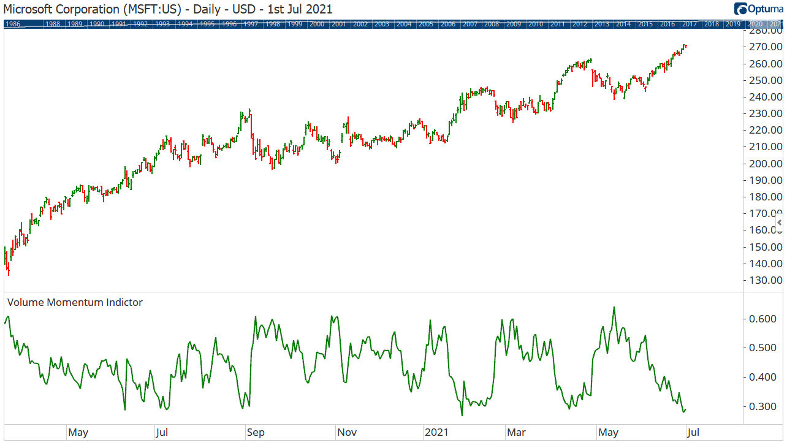Image resolution: width=787 pixels, height=445 pixels.
Task: Select 2008 on the year timeline bar
Action: (x=492, y=24)
